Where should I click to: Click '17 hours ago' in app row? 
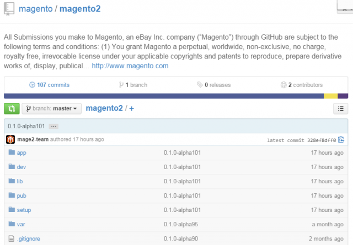327,153
